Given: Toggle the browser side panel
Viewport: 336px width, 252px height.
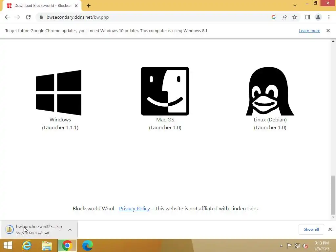Looking at the screenshot, I should [308, 17].
